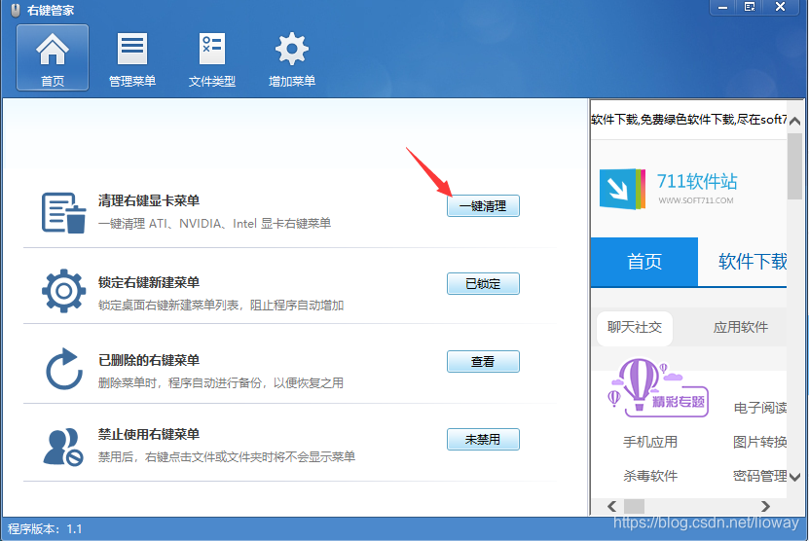Select the 应用软件 category tab
The width and height of the screenshot is (809, 541).
pos(741,328)
